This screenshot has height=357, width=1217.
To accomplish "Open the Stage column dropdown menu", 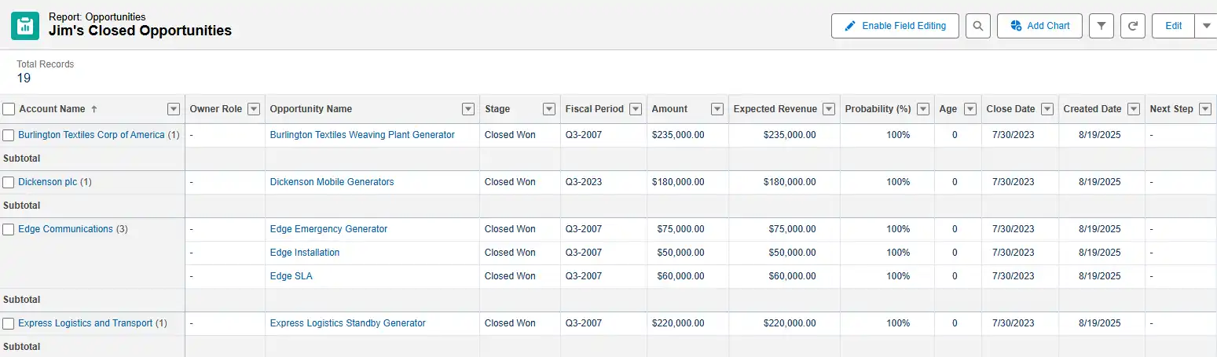I will (548, 109).
